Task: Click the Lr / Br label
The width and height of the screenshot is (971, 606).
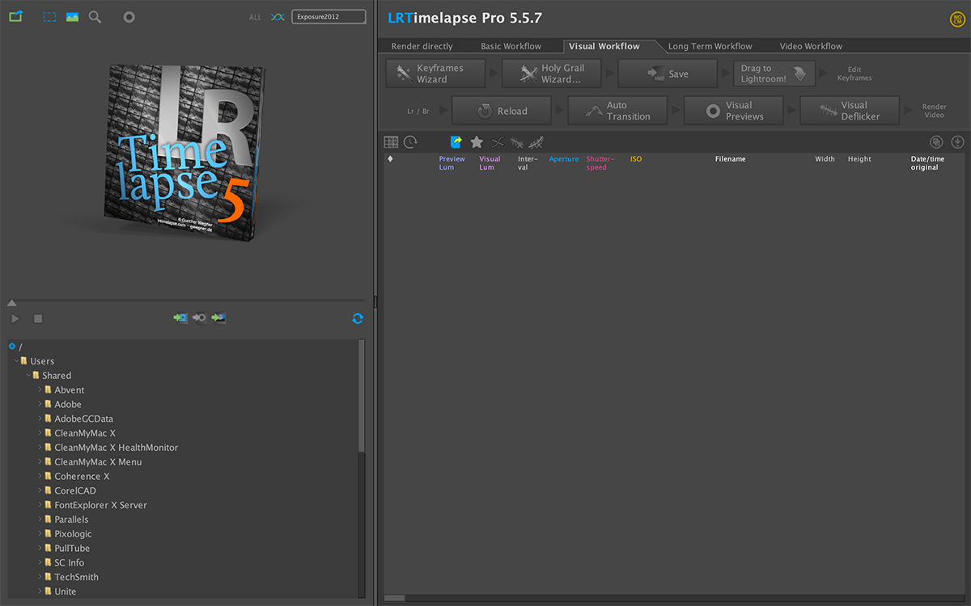Action: click(x=418, y=111)
